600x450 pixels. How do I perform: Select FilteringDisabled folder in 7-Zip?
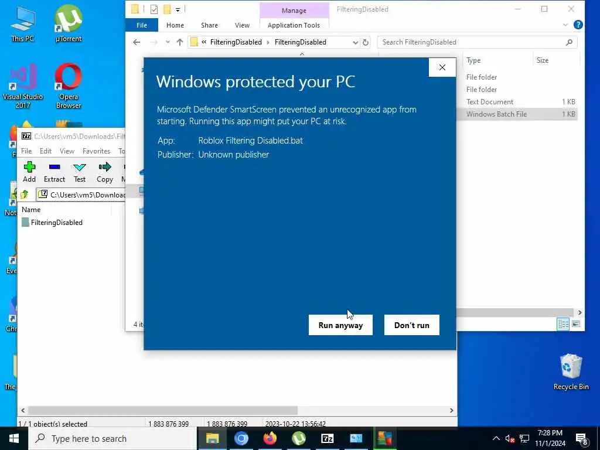tap(52, 222)
